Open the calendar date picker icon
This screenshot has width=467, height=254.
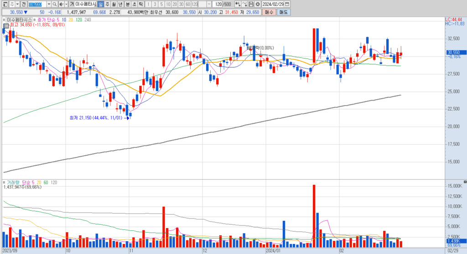coord(287,4)
